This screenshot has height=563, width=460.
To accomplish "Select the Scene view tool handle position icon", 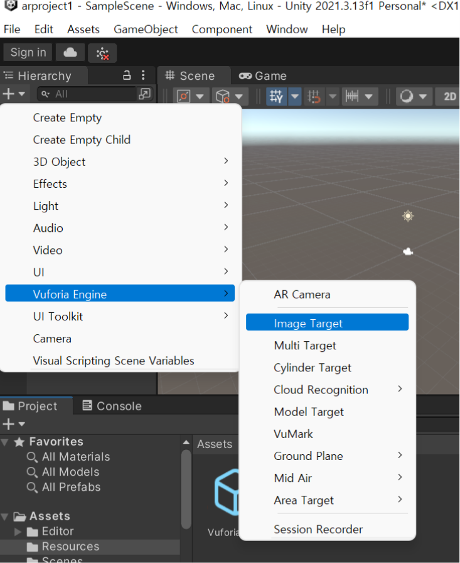I will pos(184,96).
